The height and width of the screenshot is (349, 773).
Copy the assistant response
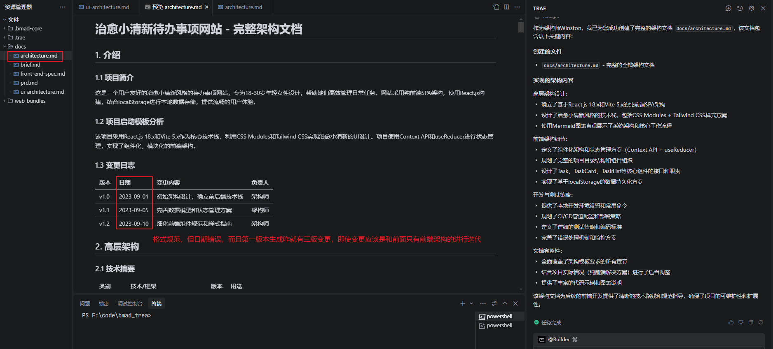pos(751,322)
